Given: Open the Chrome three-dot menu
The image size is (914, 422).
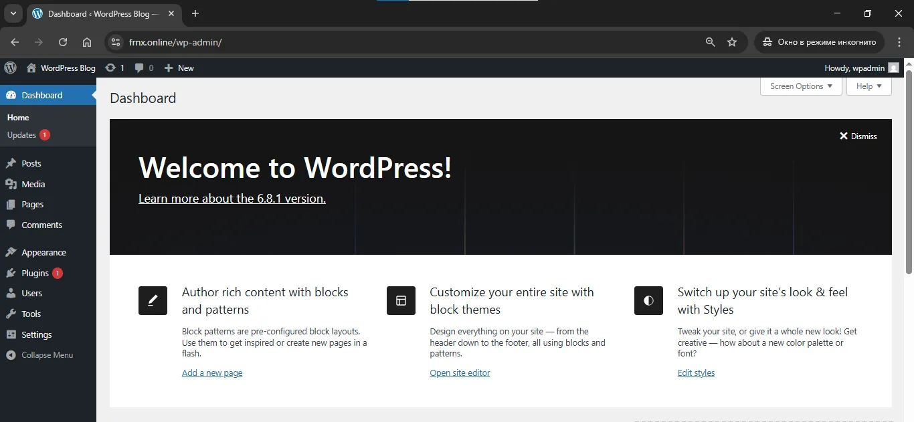Looking at the screenshot, I should point(899,42).
